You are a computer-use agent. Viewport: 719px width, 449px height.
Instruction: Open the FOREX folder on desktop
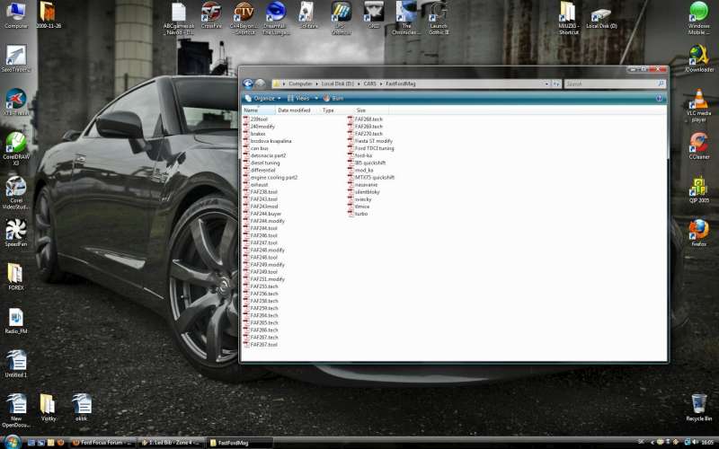tap(15, 273)
